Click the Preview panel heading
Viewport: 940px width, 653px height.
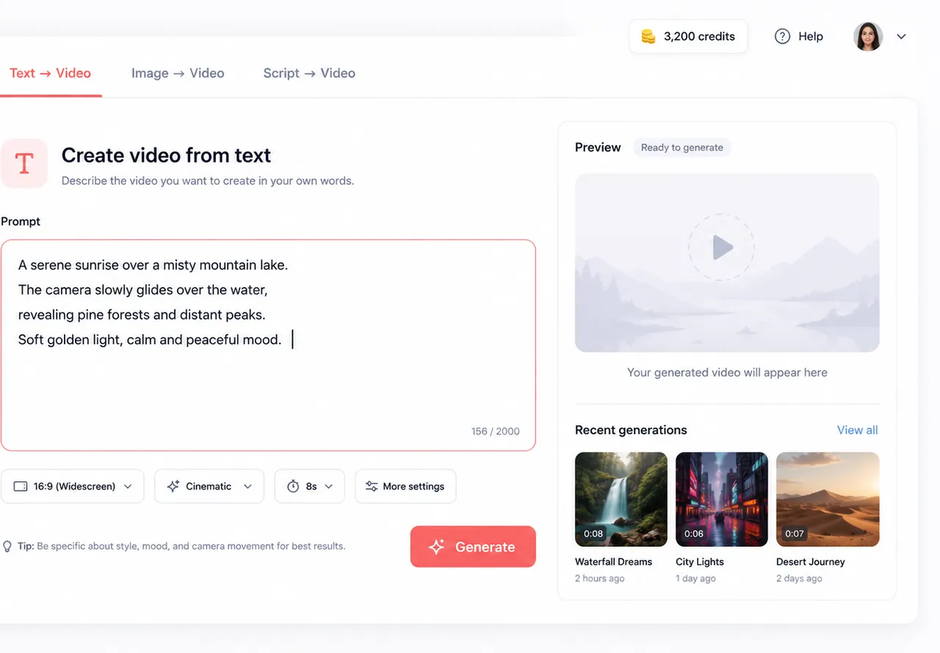(598, 147)
